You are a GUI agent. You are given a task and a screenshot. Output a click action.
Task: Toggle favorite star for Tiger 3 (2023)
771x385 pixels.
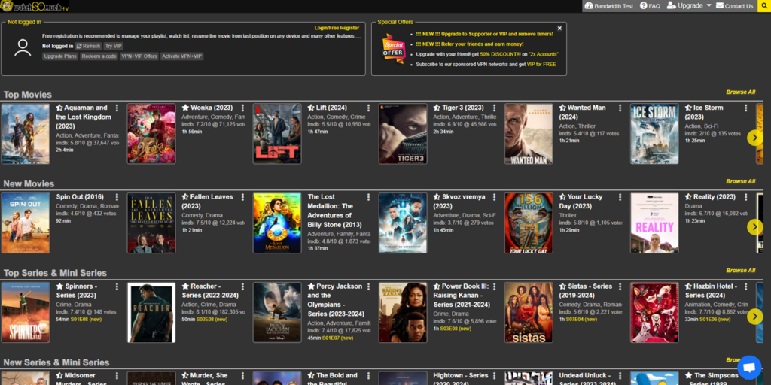tap(437, 108)
